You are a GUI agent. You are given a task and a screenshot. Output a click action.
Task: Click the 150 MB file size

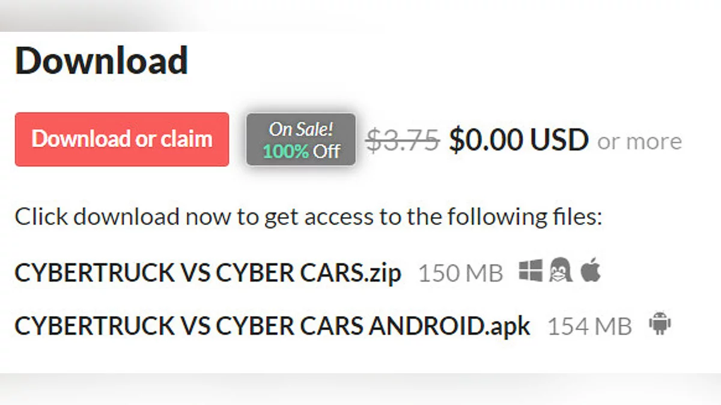[460, 274]
